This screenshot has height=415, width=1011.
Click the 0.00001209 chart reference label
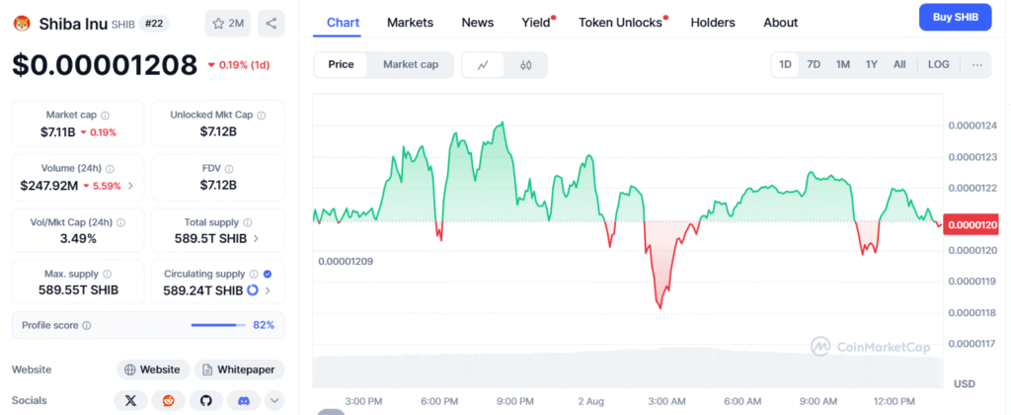pyautogui.click(x=346, y=262)
